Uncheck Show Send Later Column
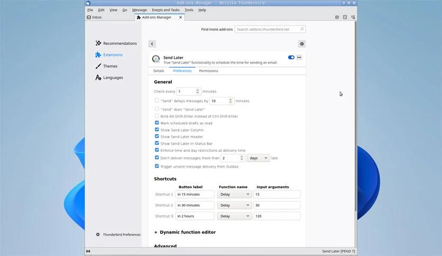Image resolution: width=442 pixels, height=256 pixels. point(157,130)
